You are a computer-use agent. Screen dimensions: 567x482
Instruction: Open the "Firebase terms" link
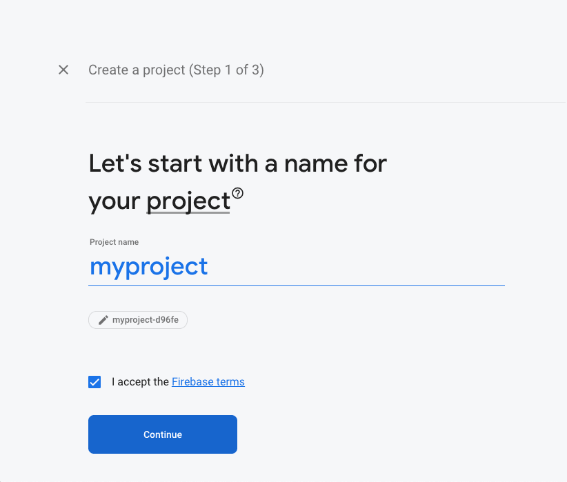coord(208,381)
